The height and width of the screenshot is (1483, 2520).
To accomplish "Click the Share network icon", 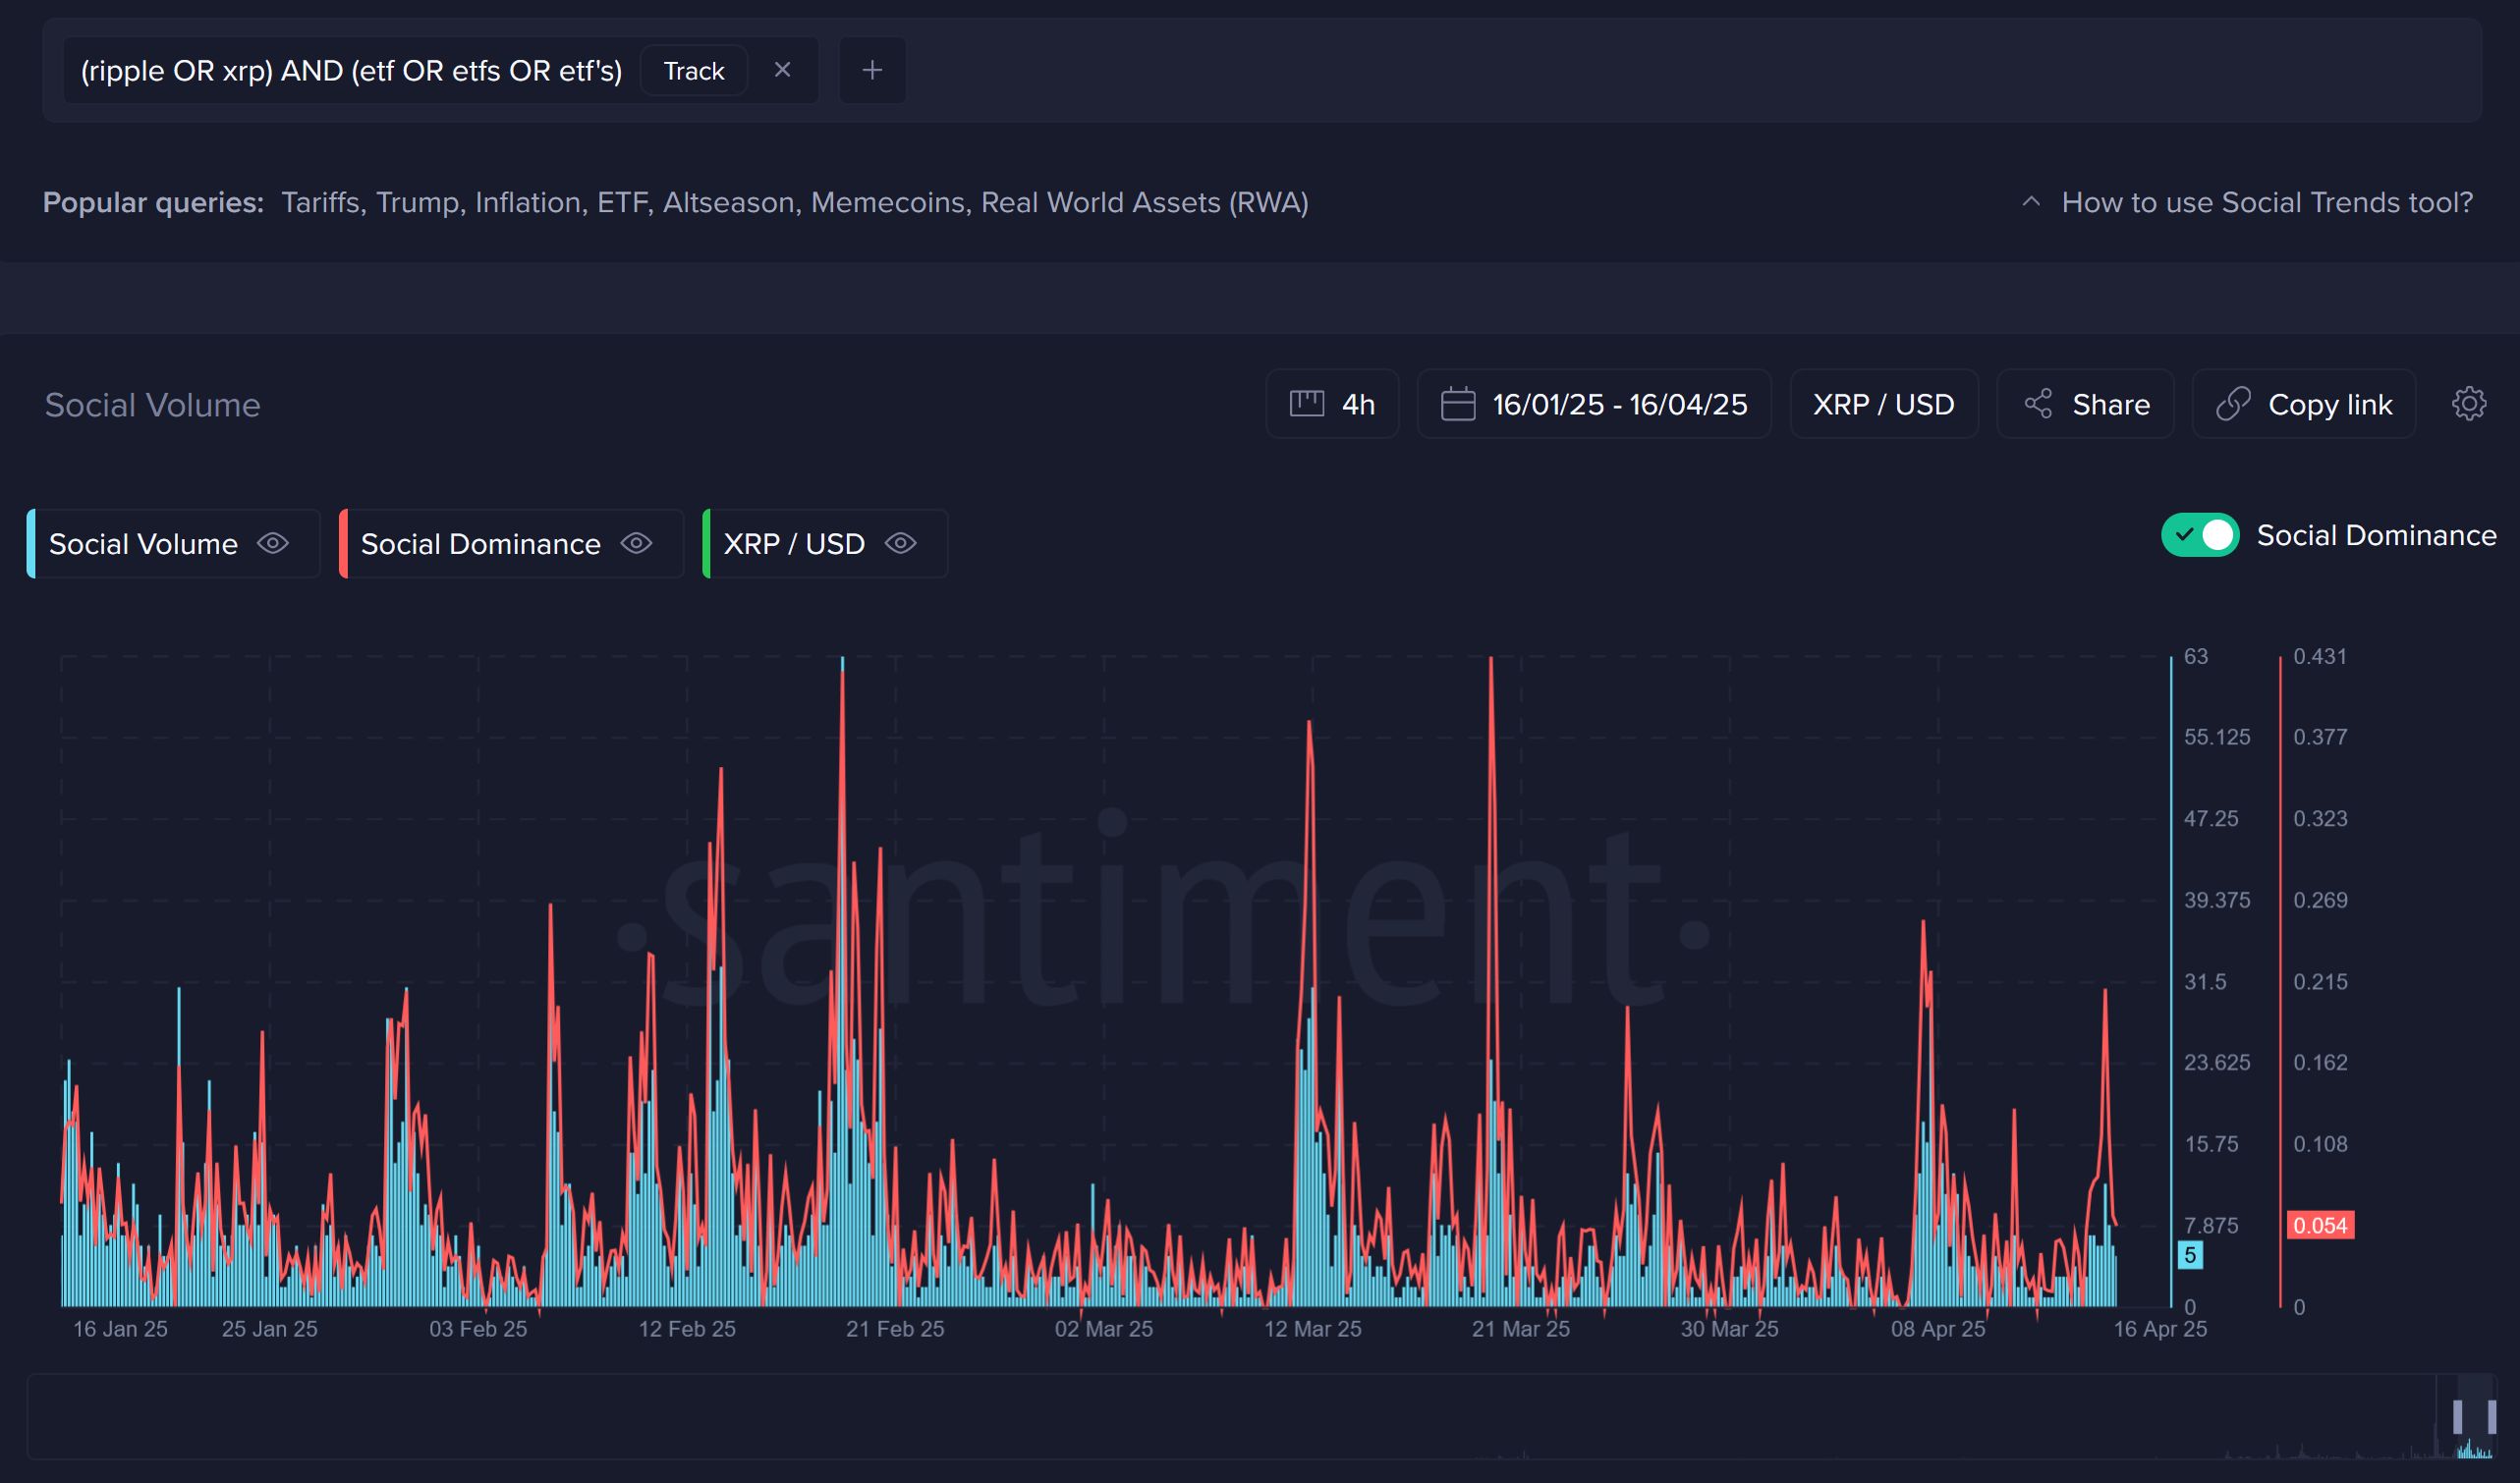I will tap(2038, 404).
